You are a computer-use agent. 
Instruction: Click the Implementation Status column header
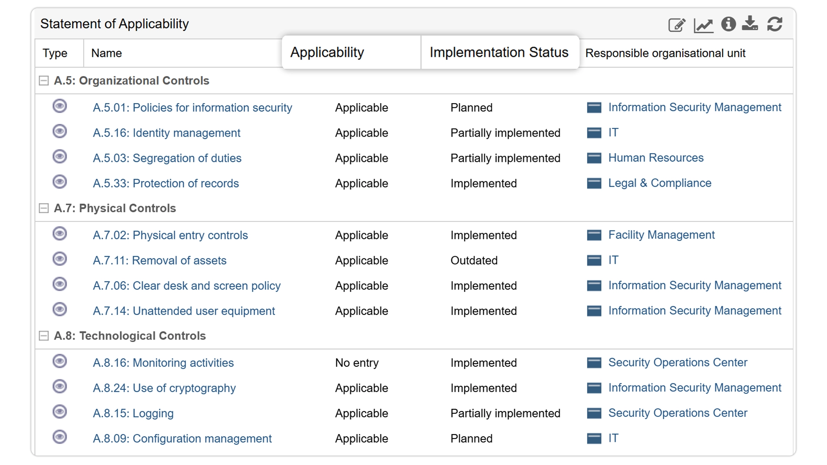click(x=499, y=52)
